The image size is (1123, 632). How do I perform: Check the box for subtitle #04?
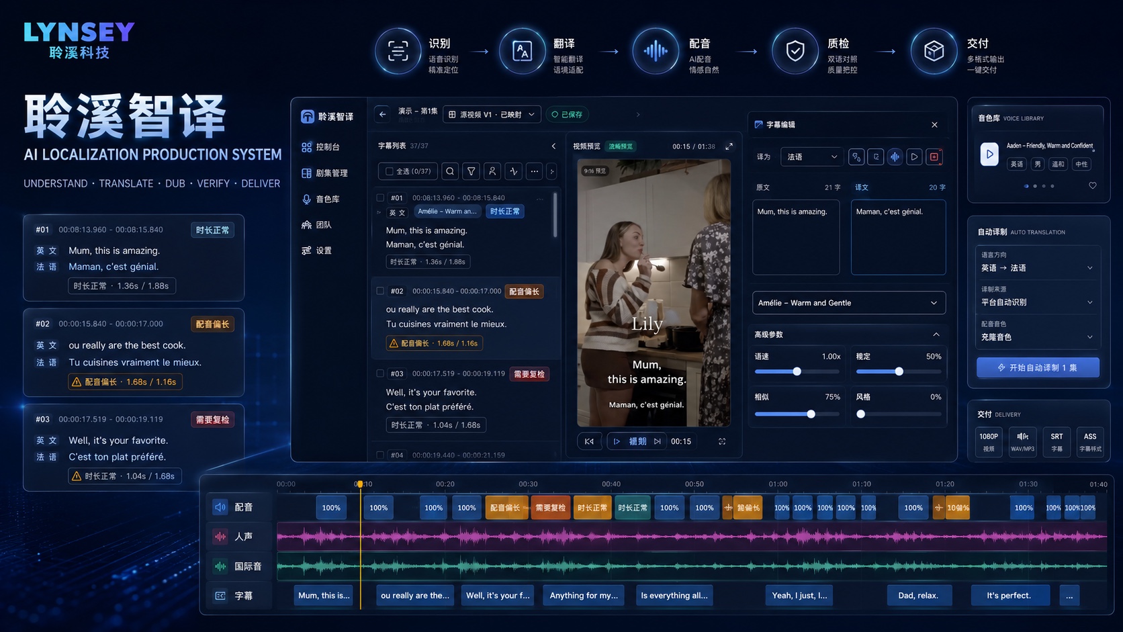[x=380, y=455]
